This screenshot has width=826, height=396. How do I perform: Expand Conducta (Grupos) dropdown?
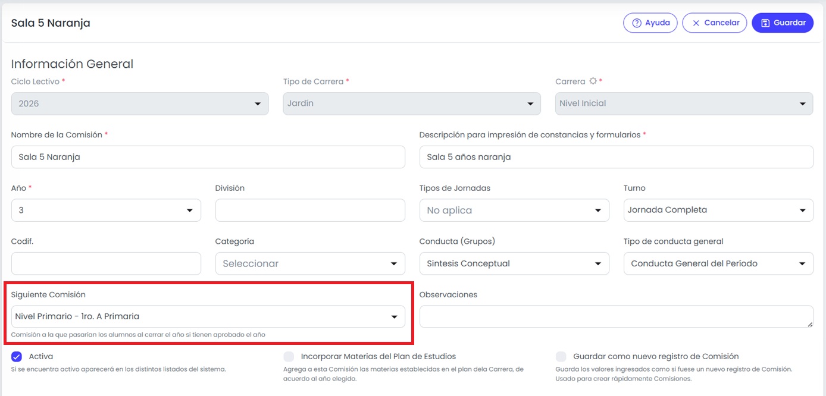pyautogui.click(x=514, y=263)
